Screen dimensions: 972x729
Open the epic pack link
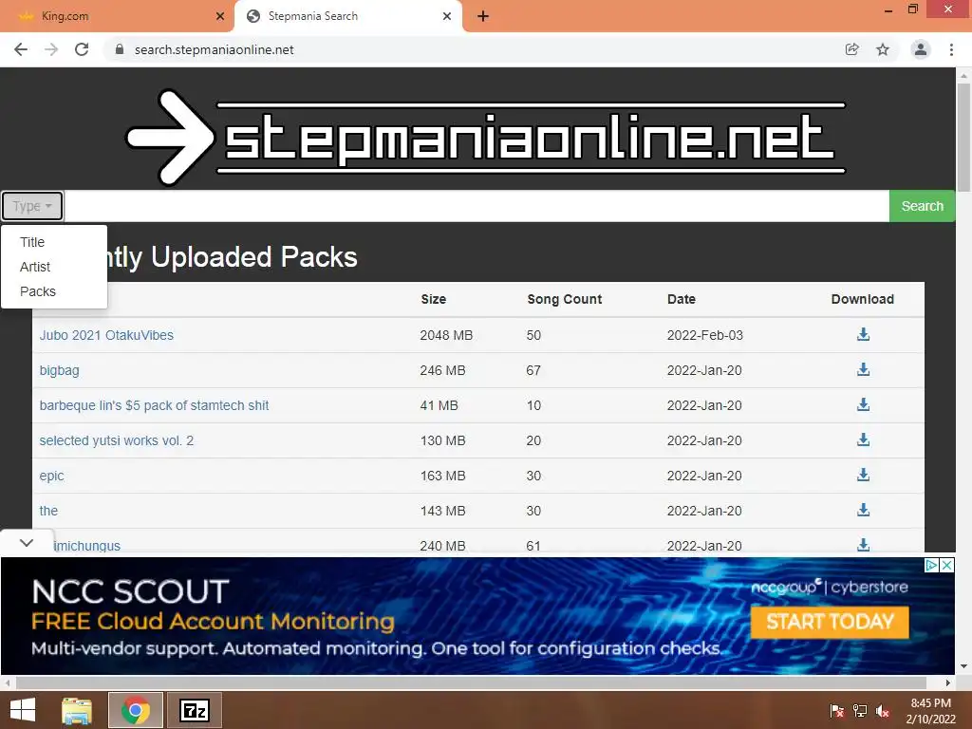[x=51, y=477]
